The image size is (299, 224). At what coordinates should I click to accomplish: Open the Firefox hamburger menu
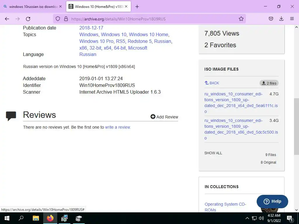pyautogui.click(x=292, y=19)
